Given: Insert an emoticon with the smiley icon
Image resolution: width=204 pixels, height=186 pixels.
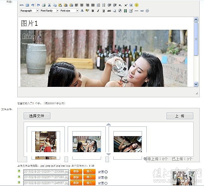Looking at the screenshot, I should (136, 5).
